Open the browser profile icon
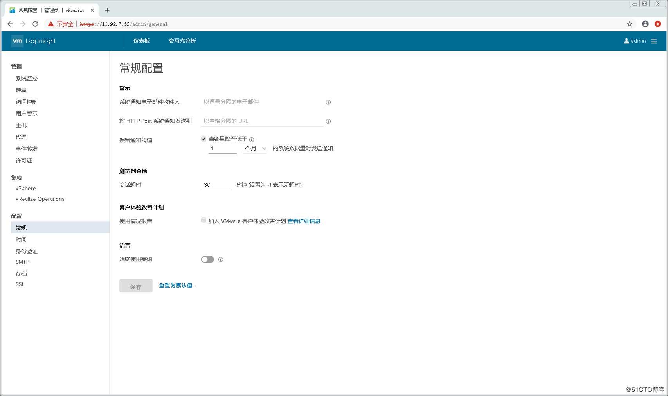 (x=645, y=24)
